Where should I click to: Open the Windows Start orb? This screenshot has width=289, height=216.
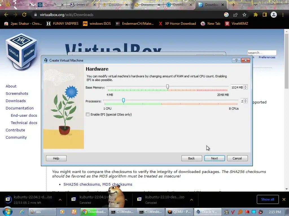coord(7,211)
